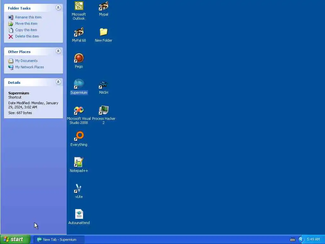This screenshot has width=325, height=244.
Task: Select the Notepad++ shortcut icon
Action: pyautogui.click(x=79, y=162)
